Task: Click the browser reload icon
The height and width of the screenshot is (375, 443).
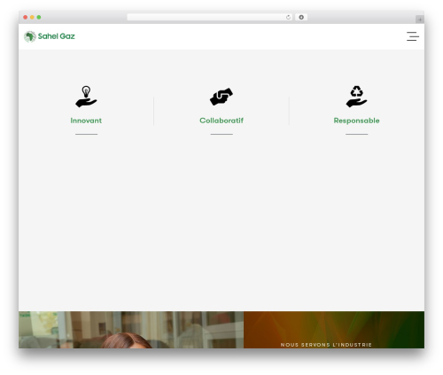Action: 288,17
